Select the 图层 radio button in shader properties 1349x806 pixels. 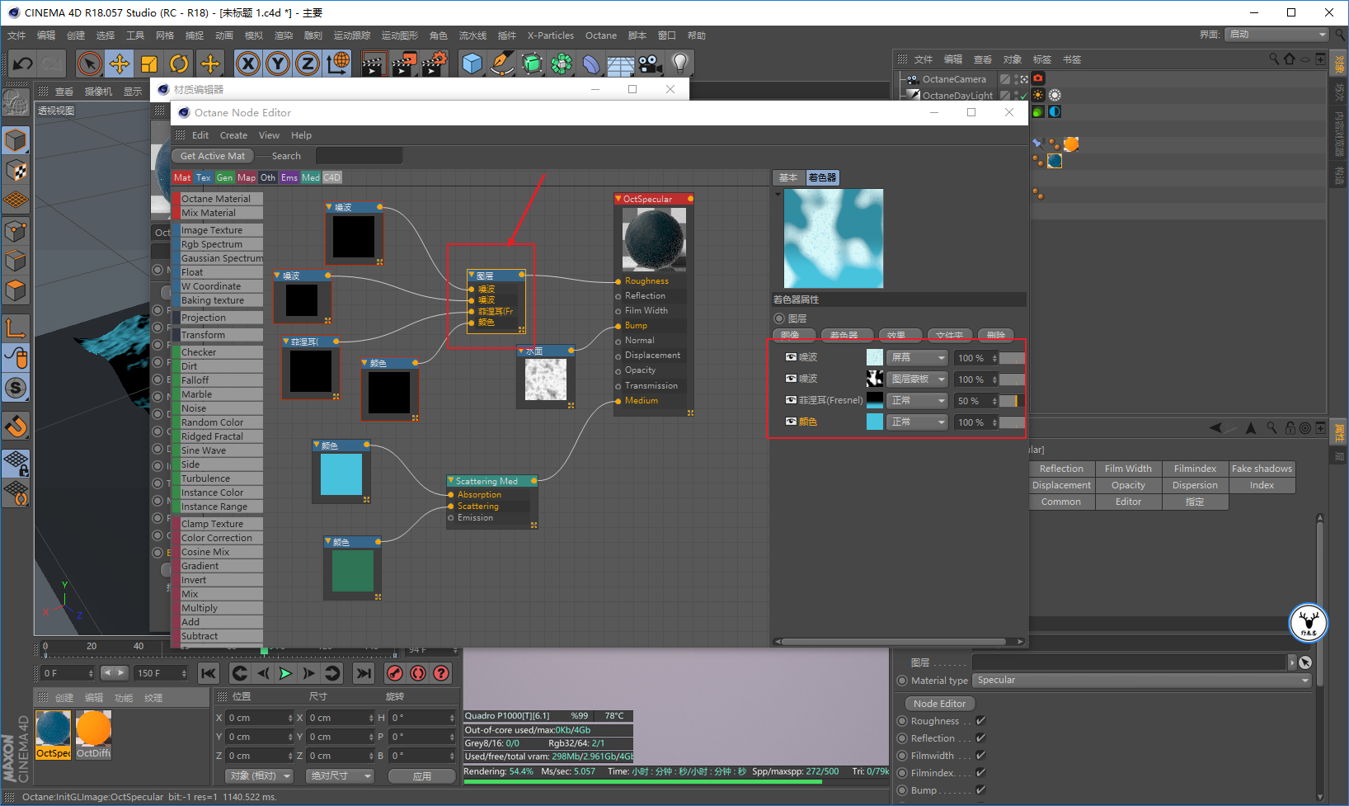pyautogui.click(x=778, y=318)
